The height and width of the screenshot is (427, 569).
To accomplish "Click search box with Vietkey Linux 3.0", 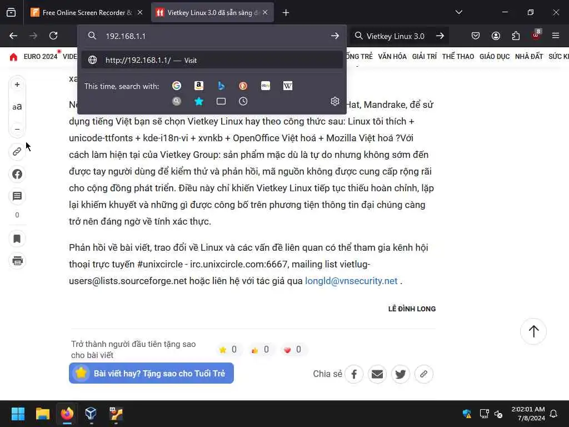I will (x=395, y=36).
